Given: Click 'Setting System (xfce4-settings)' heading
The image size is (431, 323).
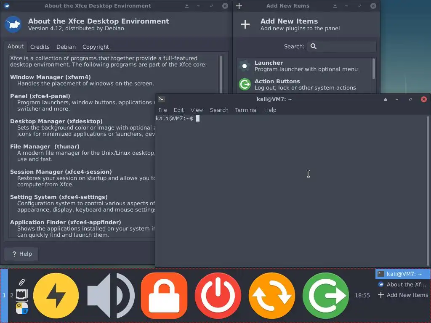Looking at the screenshot, I should 59,197.
